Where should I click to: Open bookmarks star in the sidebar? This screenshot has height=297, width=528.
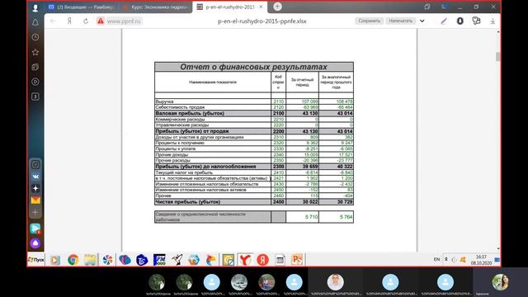tap(35, 52)
